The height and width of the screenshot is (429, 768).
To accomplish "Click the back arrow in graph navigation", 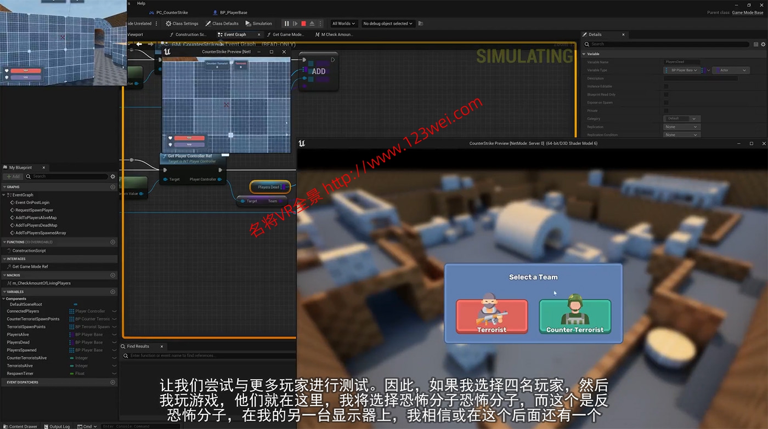I will click(139, 44).
